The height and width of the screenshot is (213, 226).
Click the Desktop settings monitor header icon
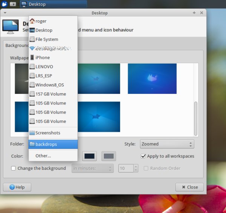11,27
